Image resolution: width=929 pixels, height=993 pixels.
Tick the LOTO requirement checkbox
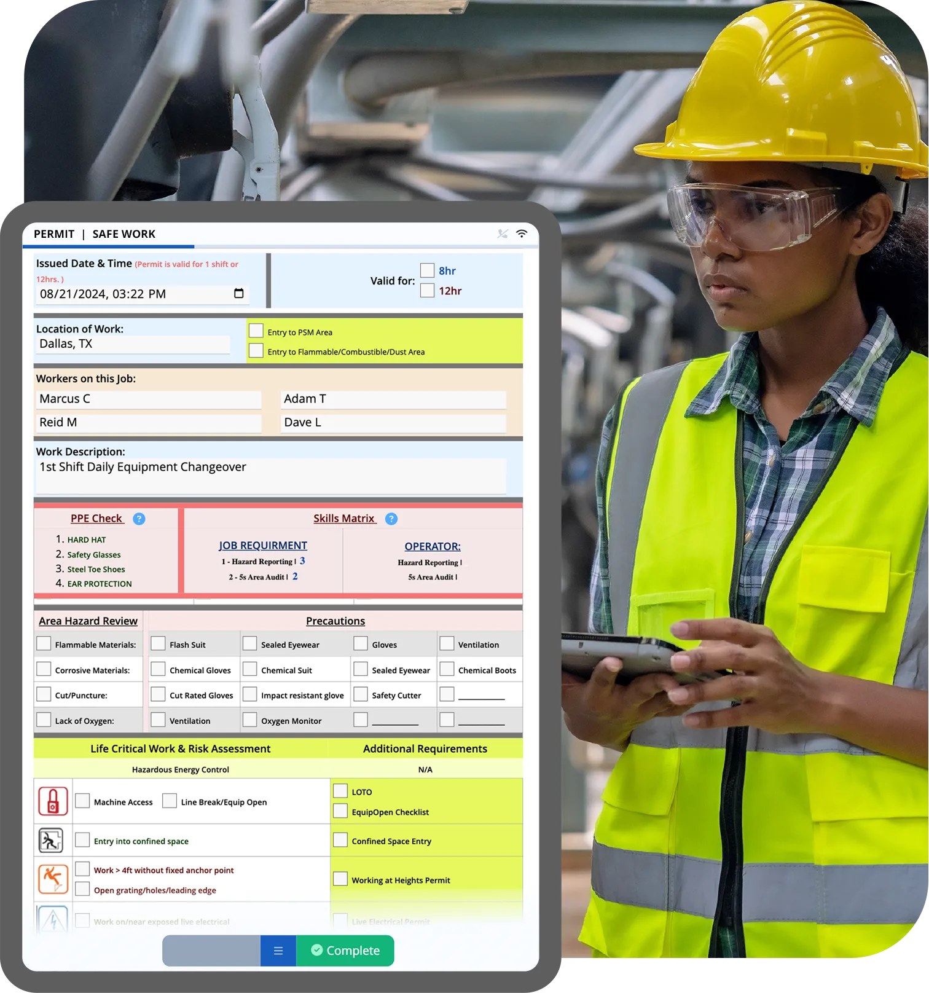click(x=340, y=791)
